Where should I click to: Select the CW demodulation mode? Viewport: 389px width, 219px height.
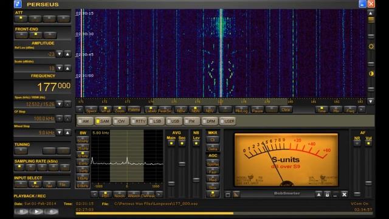click(x=121, y=121)
